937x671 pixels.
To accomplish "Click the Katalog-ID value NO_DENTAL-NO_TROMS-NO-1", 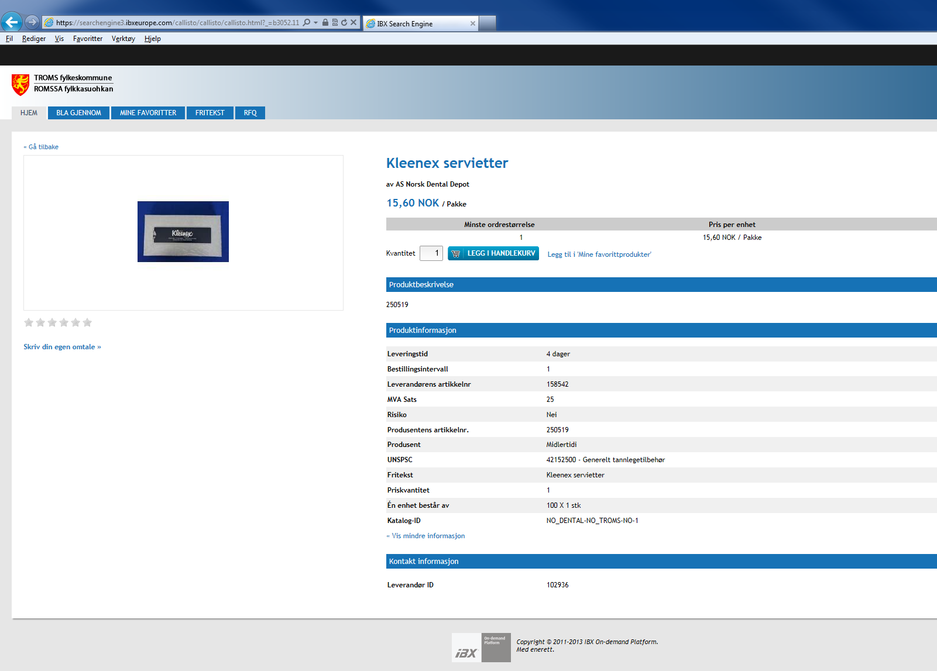I will point(592,521).
